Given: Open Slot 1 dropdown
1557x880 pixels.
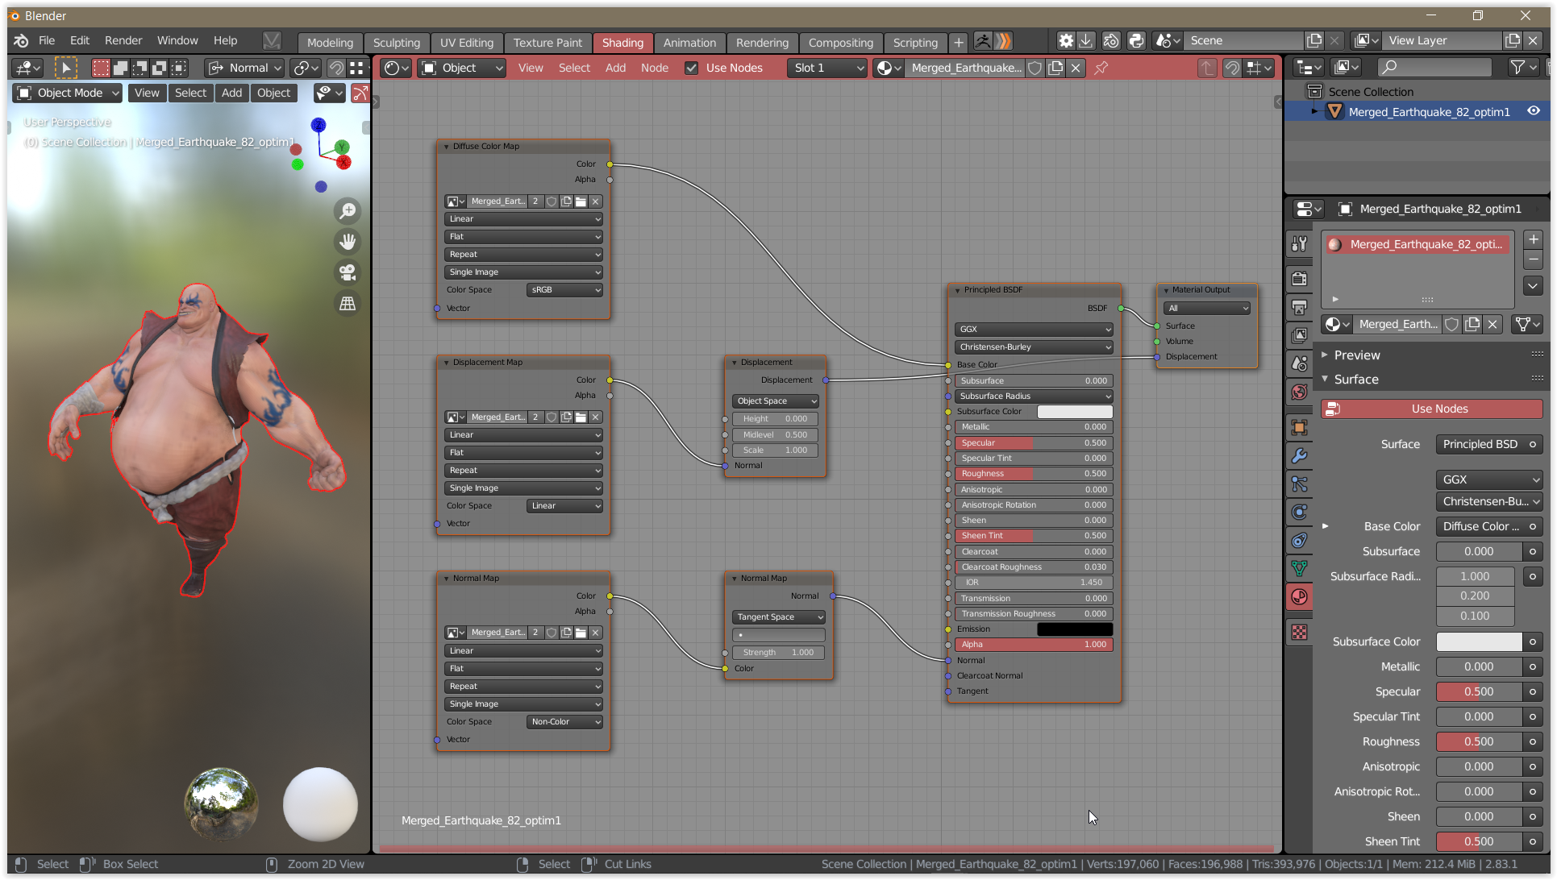Looking at the screenshot, I should point(826,68).
